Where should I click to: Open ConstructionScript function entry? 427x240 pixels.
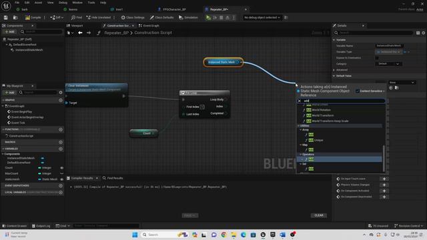point(21,136)
